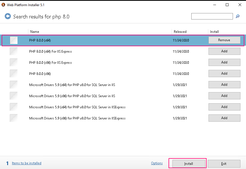Open the Options link
This screenshot has height=169, width=246.
point(157,163)
